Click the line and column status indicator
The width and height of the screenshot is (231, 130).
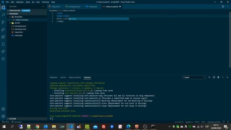point(179,122)
